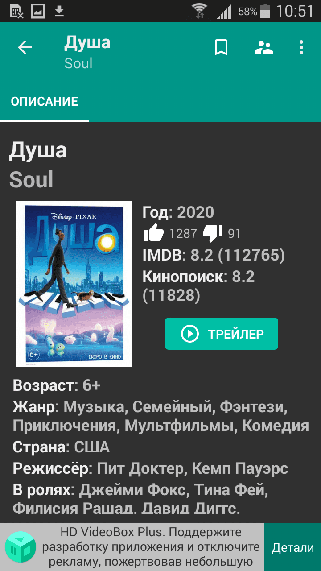
Task: Switch to the ОПИСАНИЕ tab
Action: click(x=45, y=101)
